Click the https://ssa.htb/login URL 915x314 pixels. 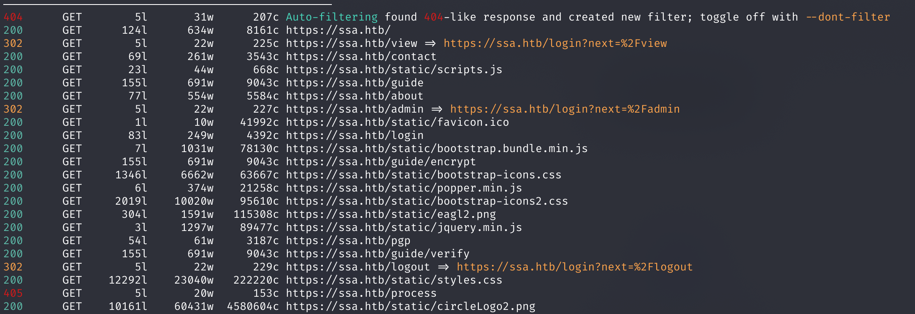click(355, 136)
